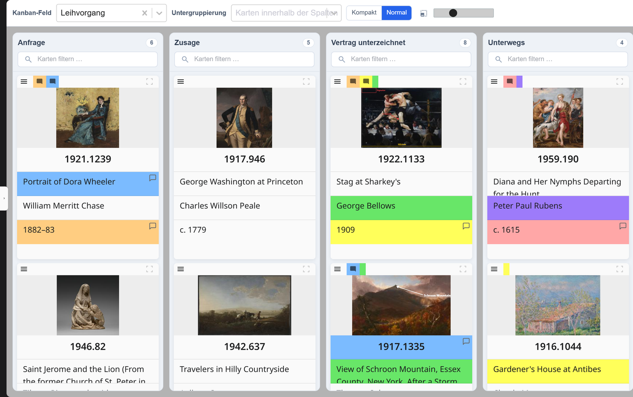Click the Vertrag unterzeichnet card count badge

coord(465,43)
